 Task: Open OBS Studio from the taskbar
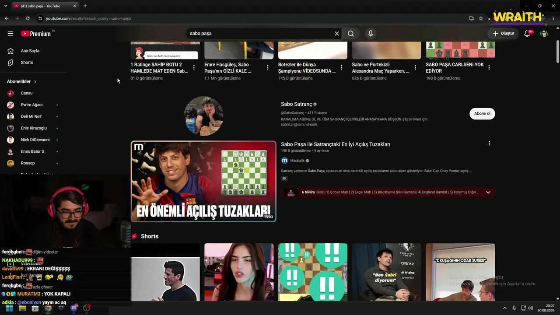point(87,308)
